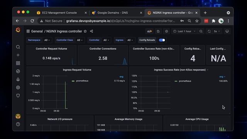This screenshot has height=139, width=247.
Task: Open the Ingress Request Volume panel title
Action: pyautogui.click(x=77, y=69)
